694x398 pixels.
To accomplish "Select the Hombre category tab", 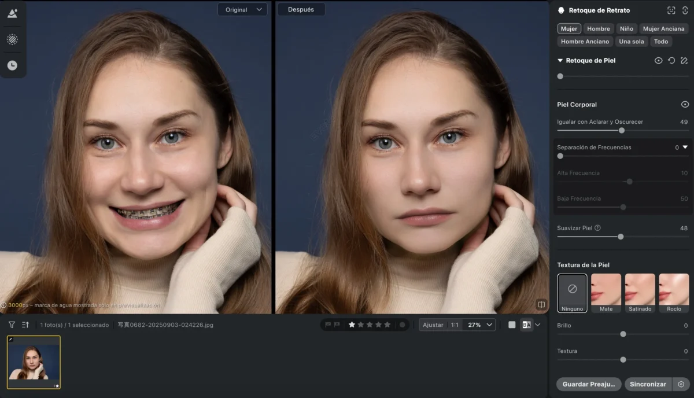I will click(598, 28).
